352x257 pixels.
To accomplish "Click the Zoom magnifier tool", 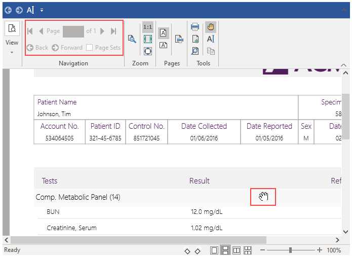I will click(x=132, y=39).
